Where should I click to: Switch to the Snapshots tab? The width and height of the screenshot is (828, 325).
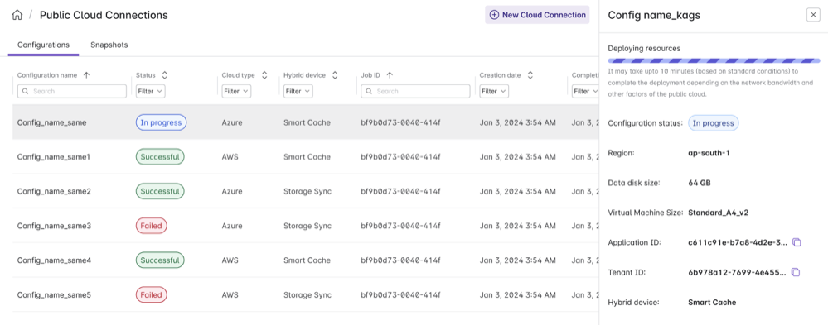click(109, 45)
